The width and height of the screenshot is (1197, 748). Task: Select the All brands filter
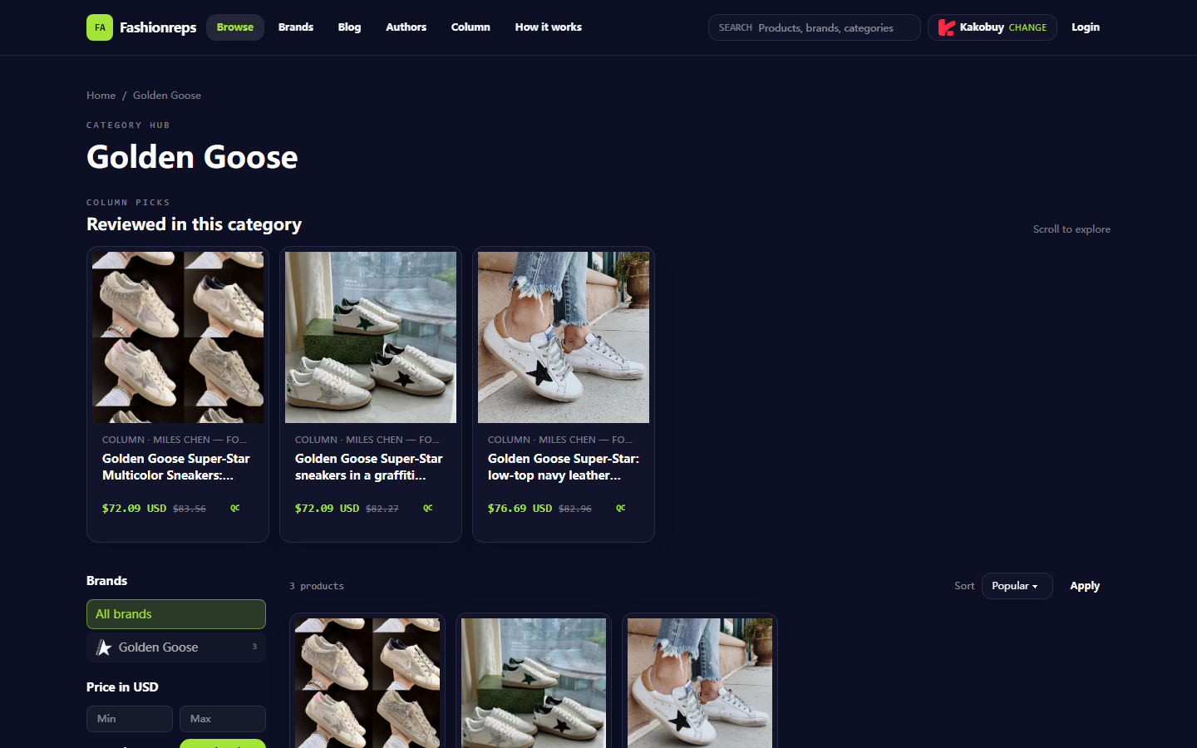[x=176, y=614]
